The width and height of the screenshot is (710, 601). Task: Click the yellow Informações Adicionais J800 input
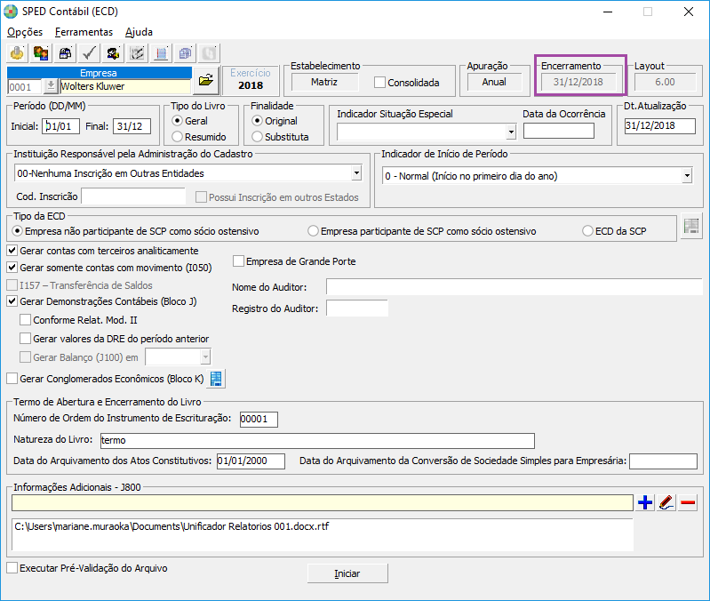click(323, 502)
